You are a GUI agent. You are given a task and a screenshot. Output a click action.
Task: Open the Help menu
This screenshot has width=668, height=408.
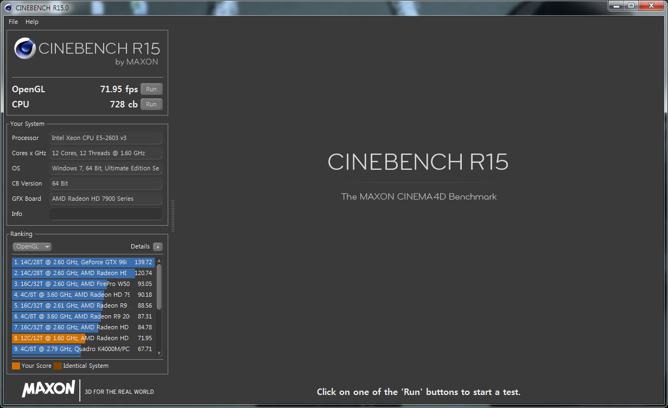[x=32, y=22]
